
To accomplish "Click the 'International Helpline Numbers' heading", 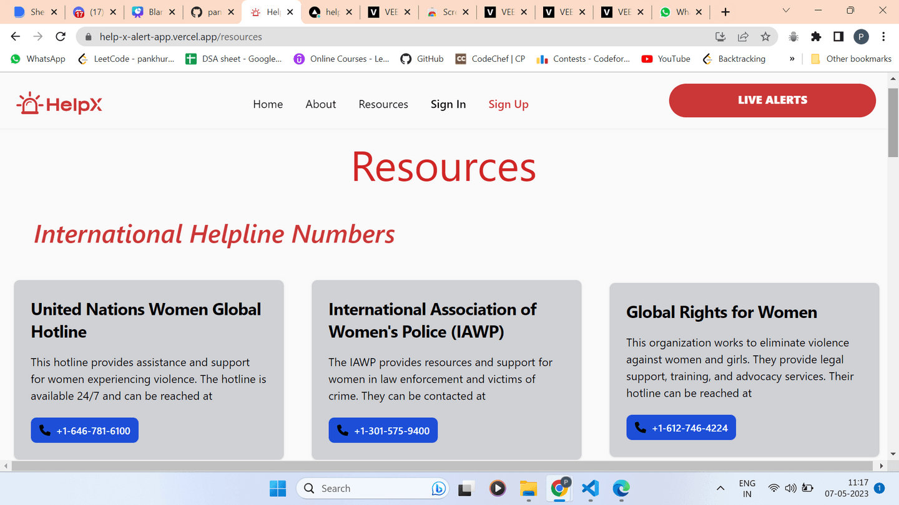I will click(214, 234).
